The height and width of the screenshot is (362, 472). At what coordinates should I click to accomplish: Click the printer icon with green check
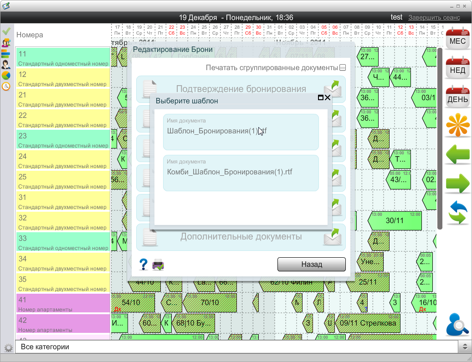(158, 264)
